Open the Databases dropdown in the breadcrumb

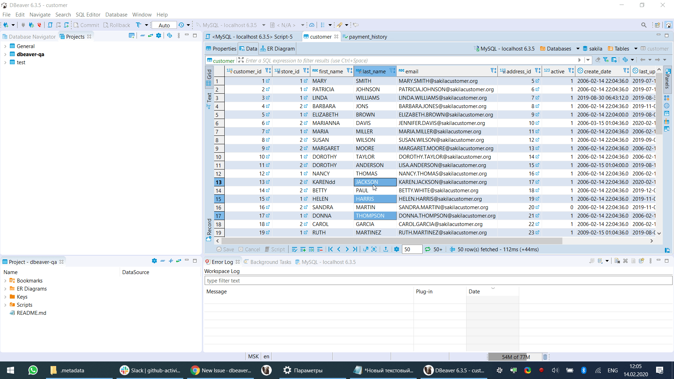click(x=578, y=48)
